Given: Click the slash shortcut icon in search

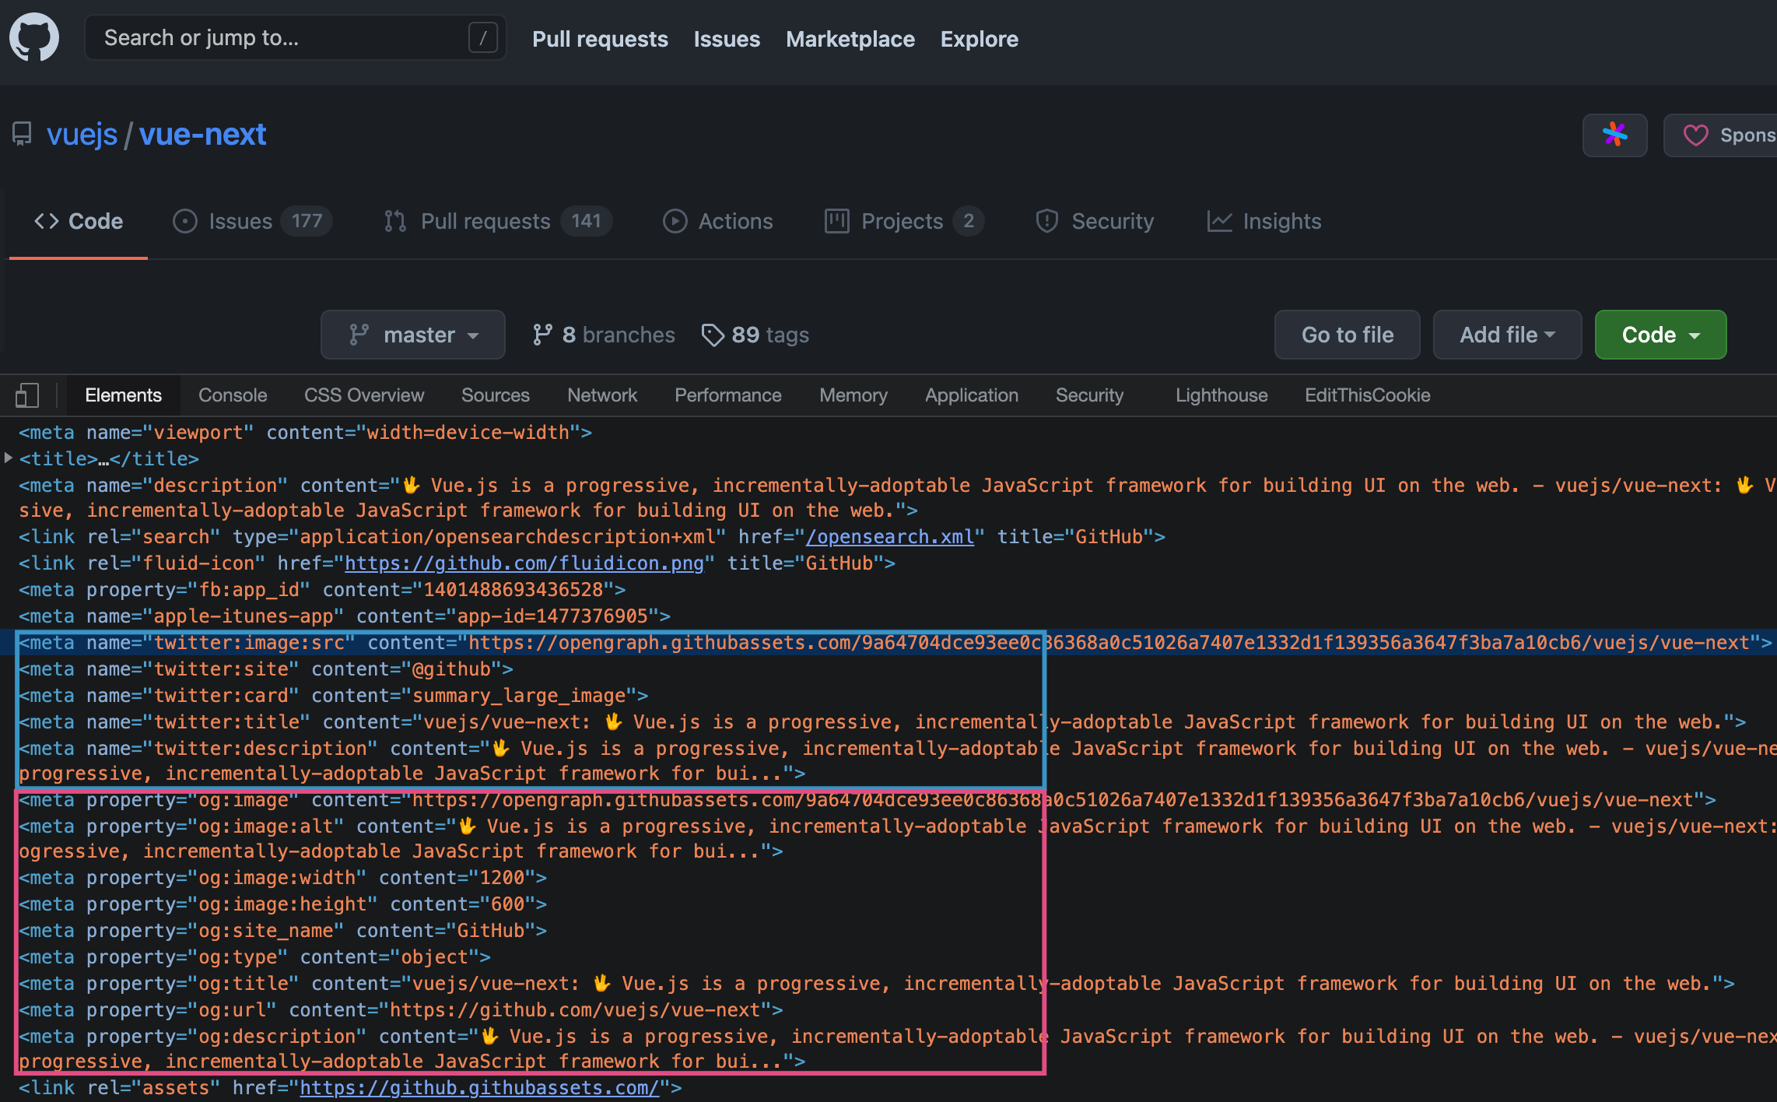Looking at the screenshot, I should [482, 37].
